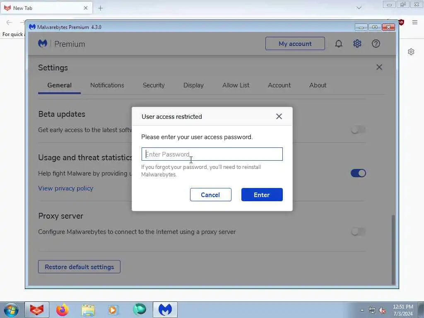Show hidden system tray icons
The width and height of the screenshot is (424, 318).
(362, 310)
